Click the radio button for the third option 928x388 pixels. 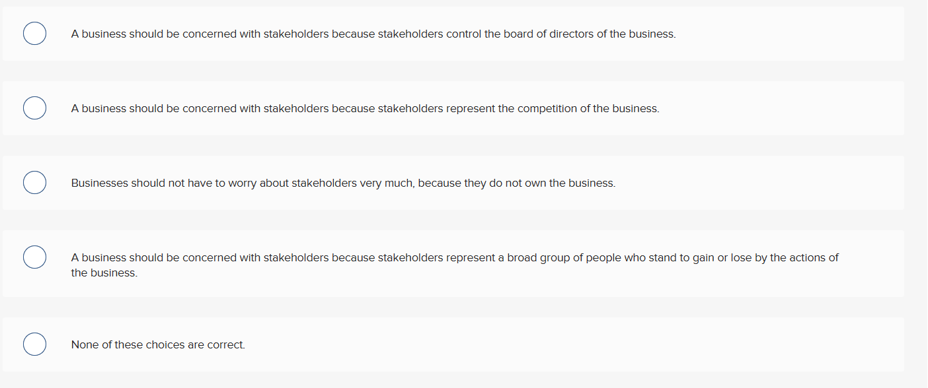coord(34,182)
